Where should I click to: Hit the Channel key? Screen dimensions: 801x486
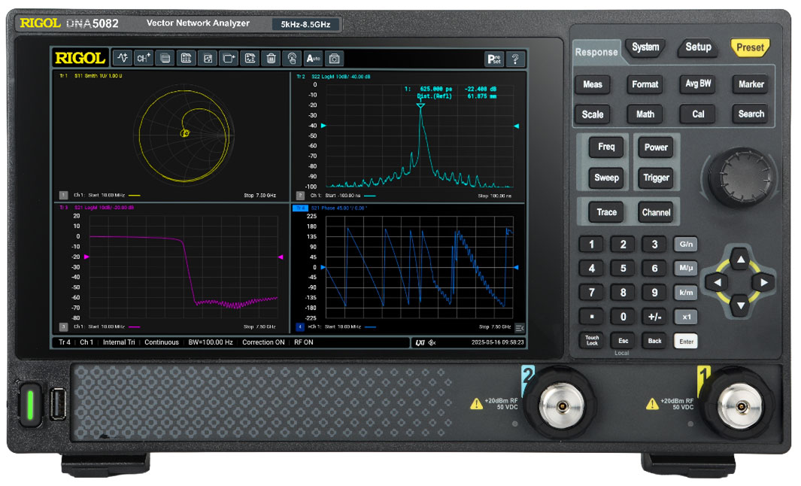(656, 212)
